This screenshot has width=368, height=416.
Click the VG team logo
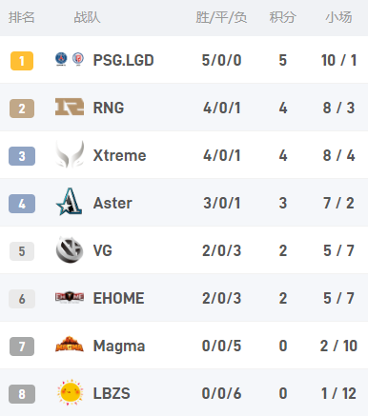click(x=70, y=249)
